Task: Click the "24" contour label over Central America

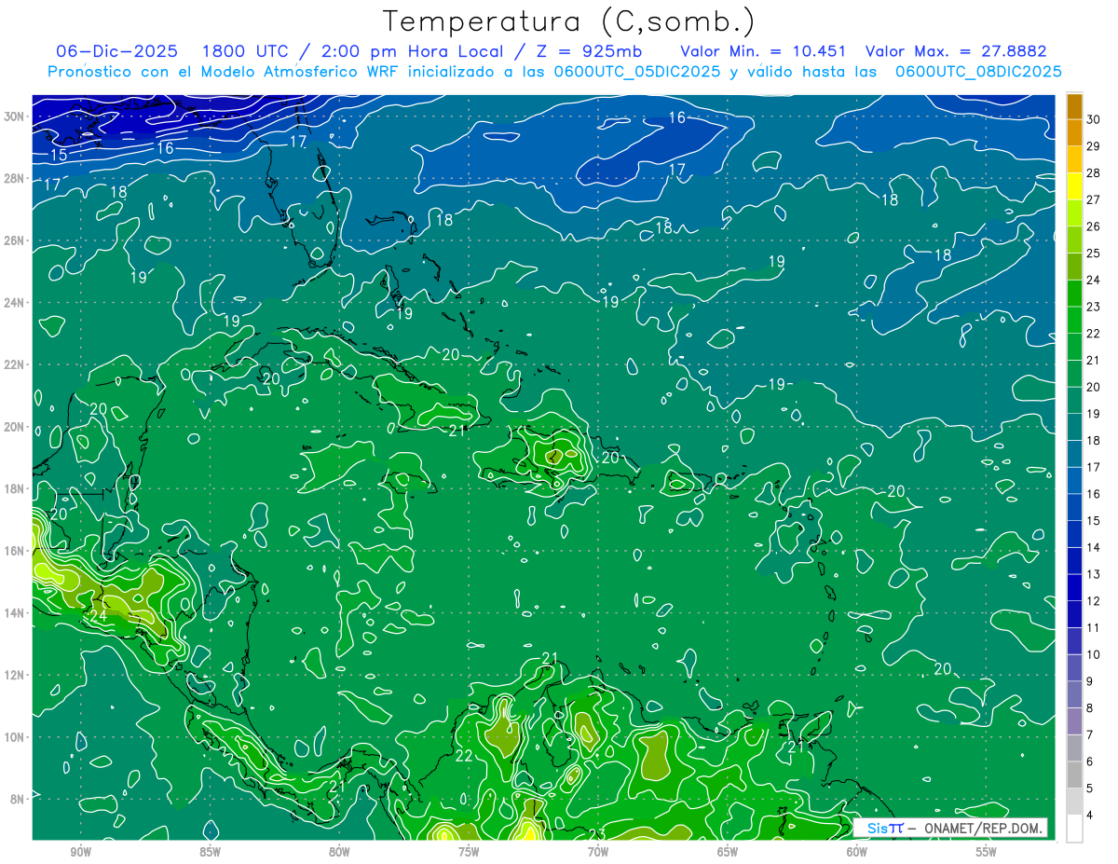Action: [x=99, y=616]
